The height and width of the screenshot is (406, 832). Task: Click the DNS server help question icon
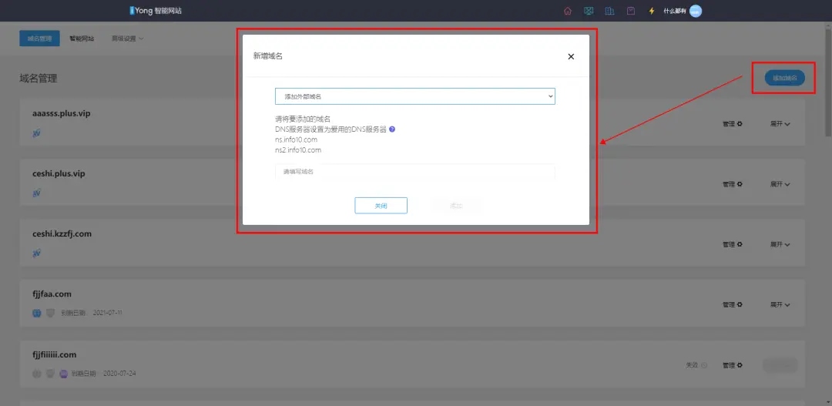pos(392,129)
